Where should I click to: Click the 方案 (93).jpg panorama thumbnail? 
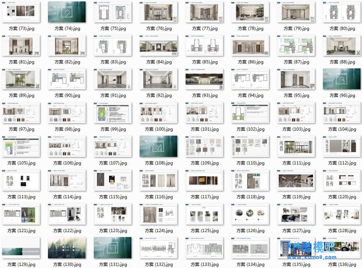click(x=204, y=79)
